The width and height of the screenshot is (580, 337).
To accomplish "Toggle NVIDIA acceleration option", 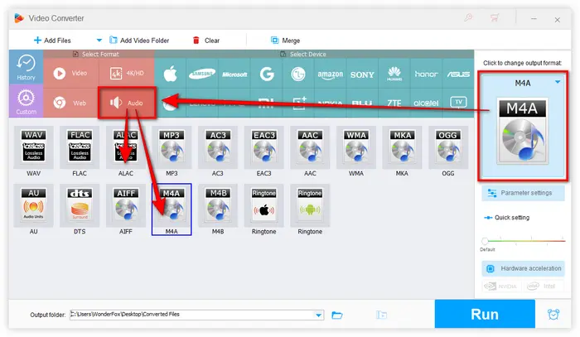I will point(500,286).
